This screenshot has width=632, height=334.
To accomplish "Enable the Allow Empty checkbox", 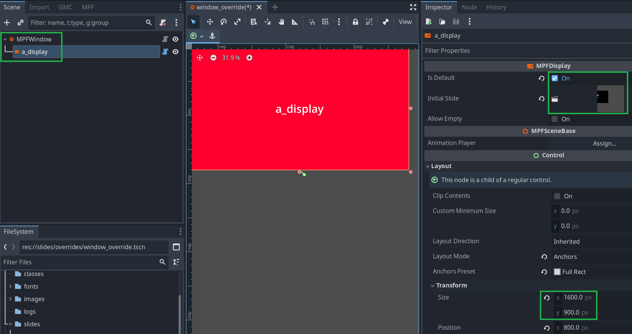I will tap(555, 119).
